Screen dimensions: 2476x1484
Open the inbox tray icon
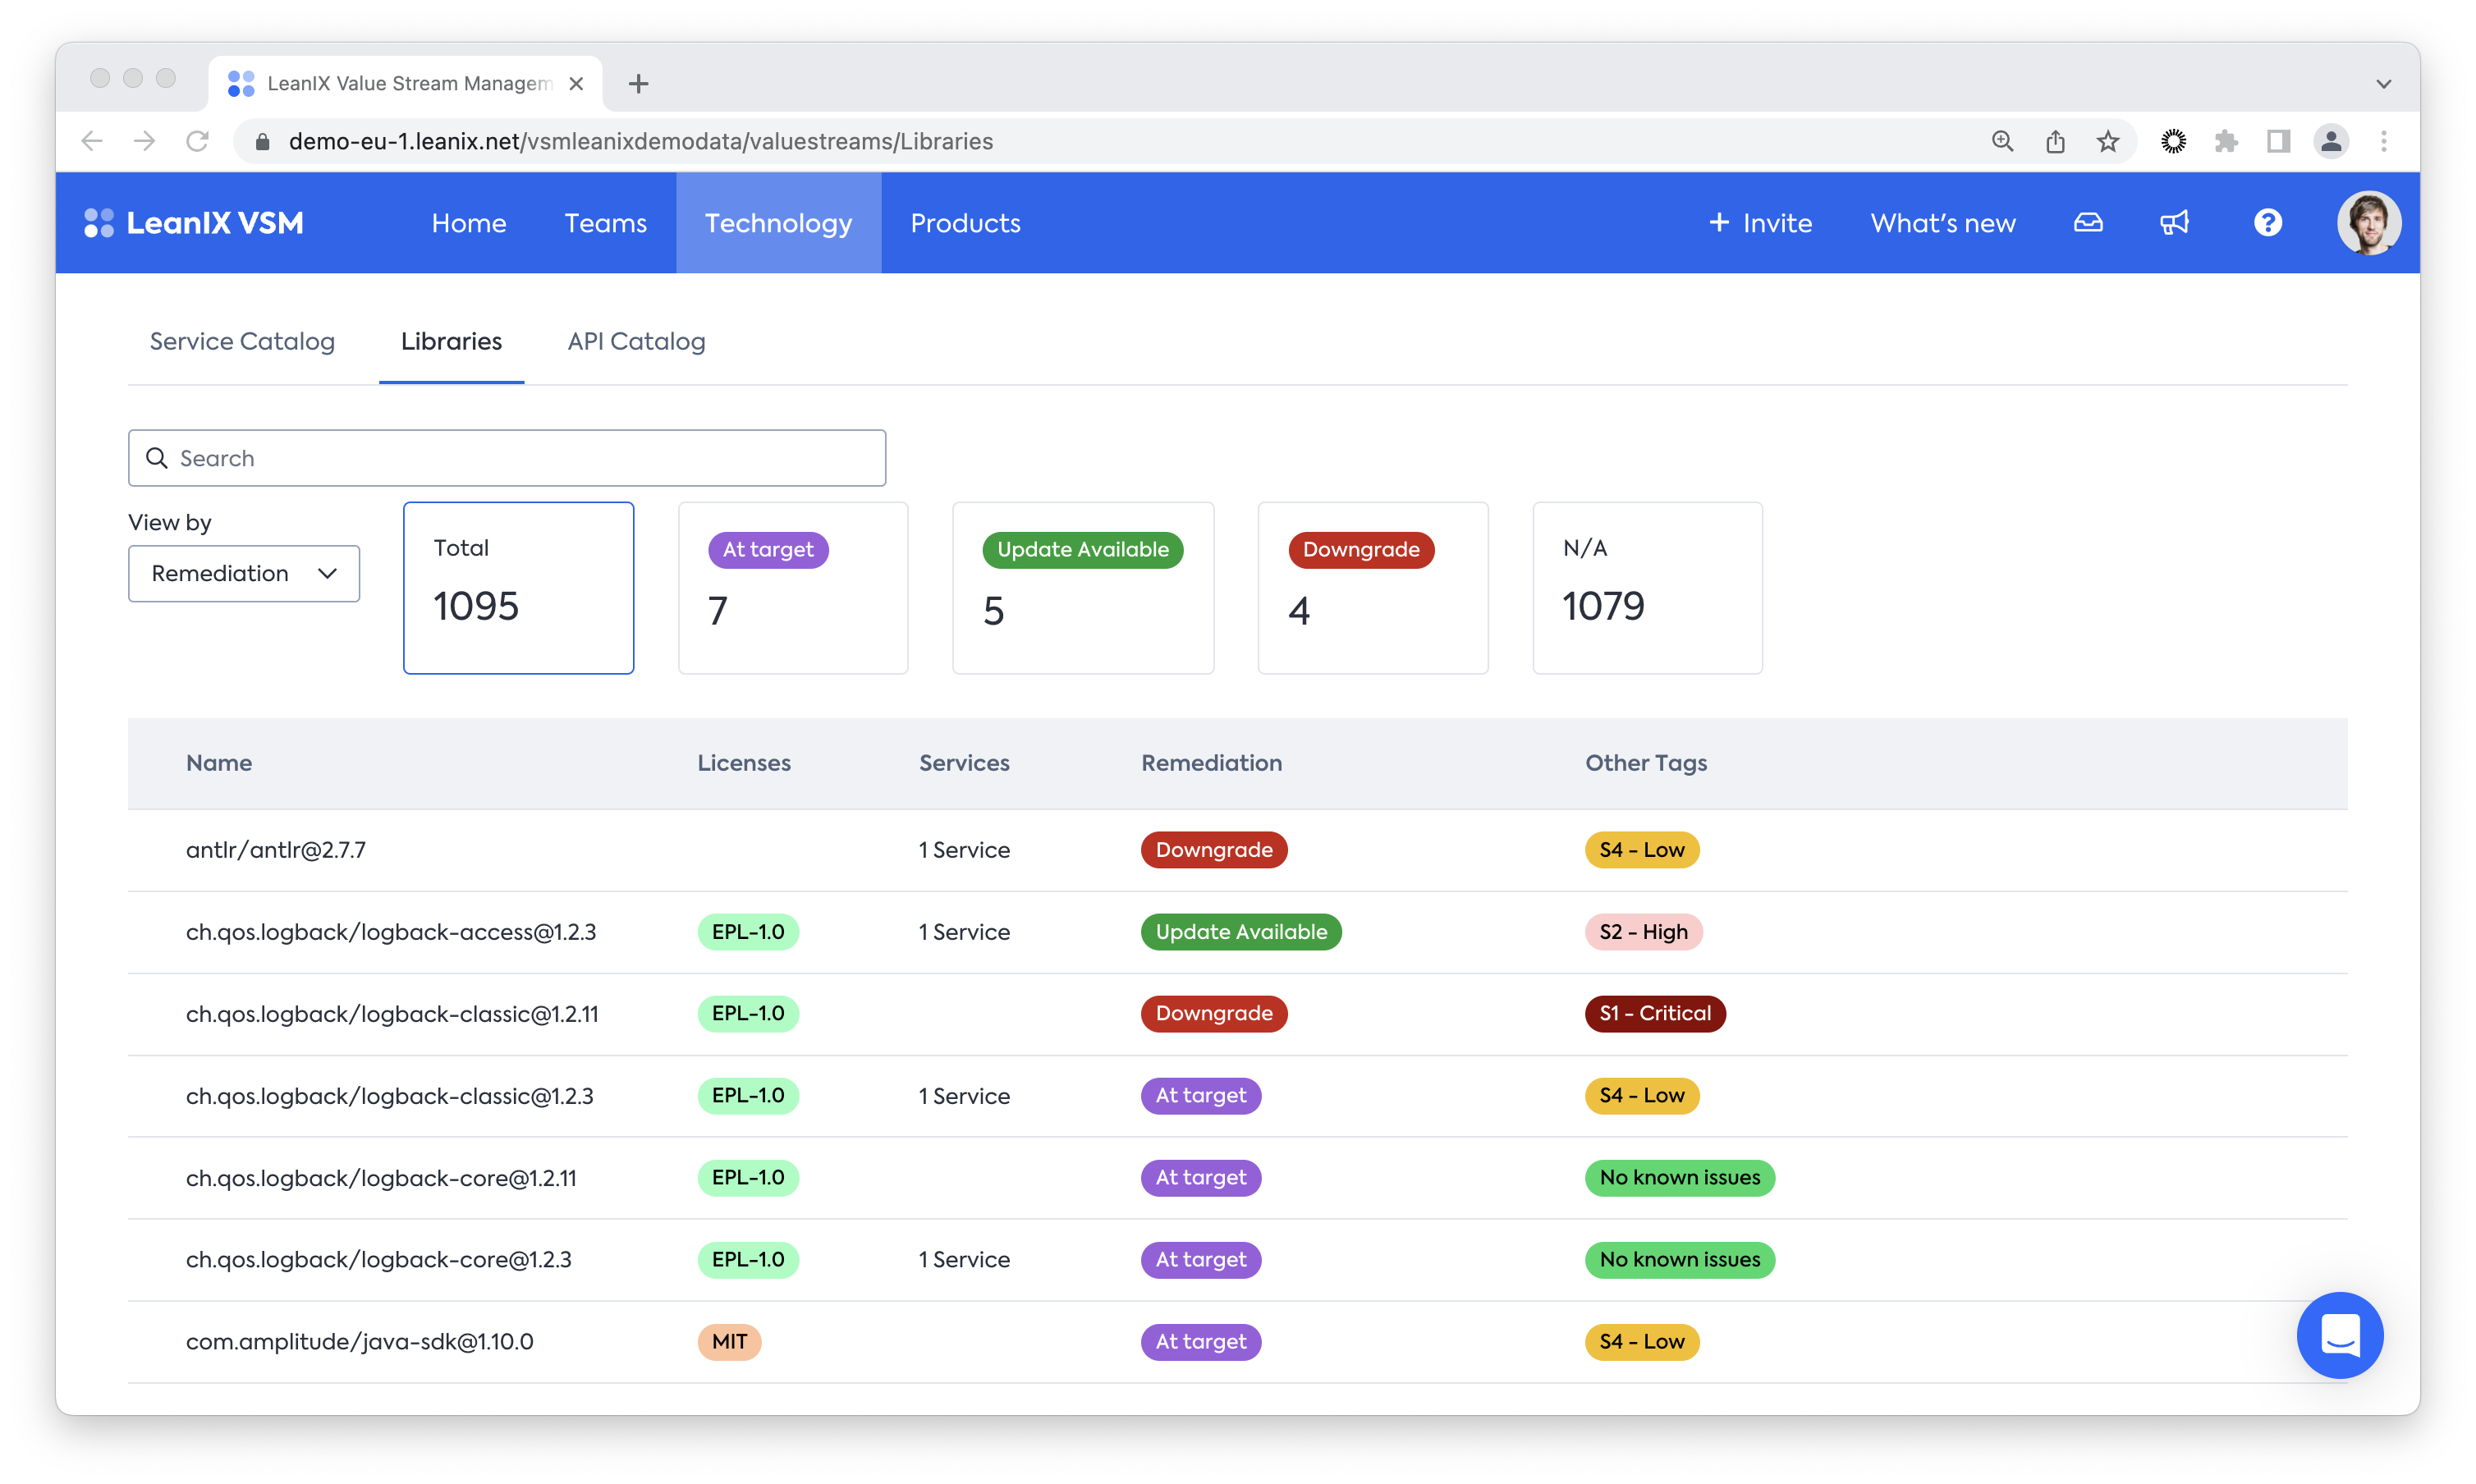pyautogui.click(x=2088, y=223)
